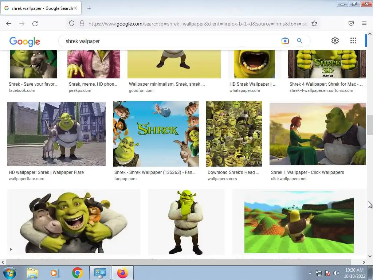Open the open-mouth Shrek whatspaper.com thumbnail
This screenshot has width=373, height=280.
254,64
